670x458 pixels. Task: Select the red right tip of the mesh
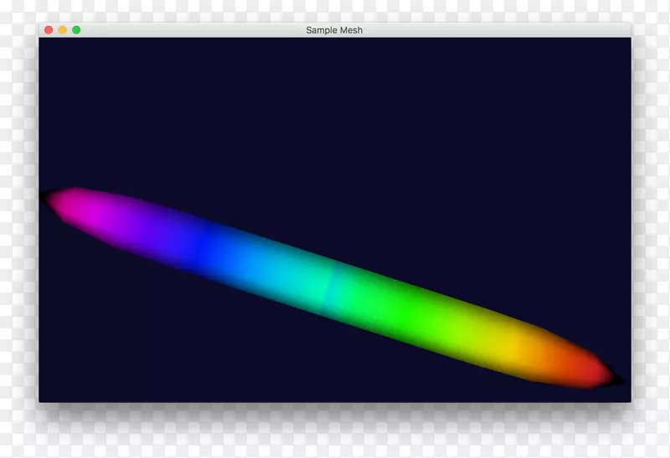tap(593, 373)
